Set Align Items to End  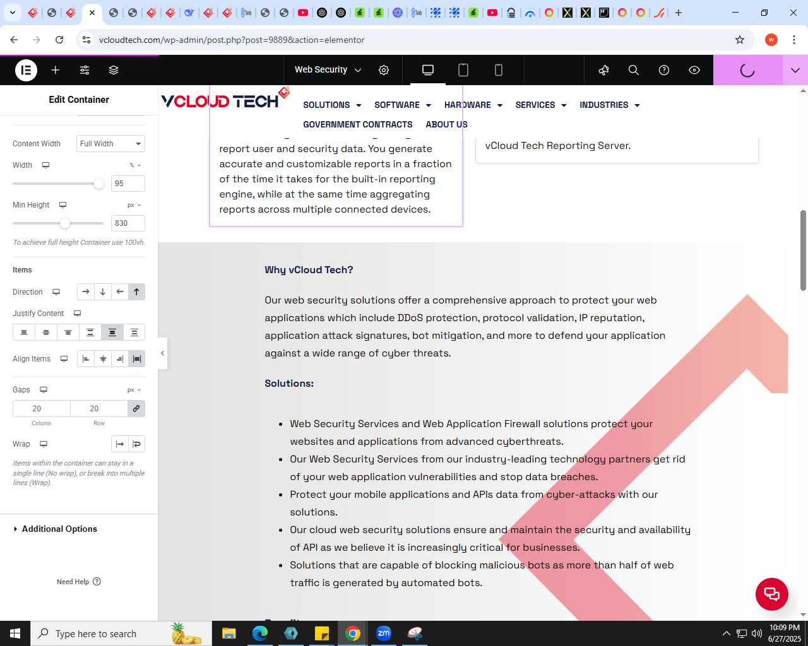(x=120, y=359)
